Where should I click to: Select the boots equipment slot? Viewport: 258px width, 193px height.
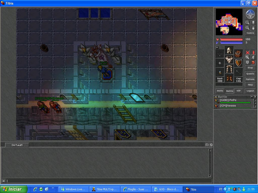pos(229,78)
